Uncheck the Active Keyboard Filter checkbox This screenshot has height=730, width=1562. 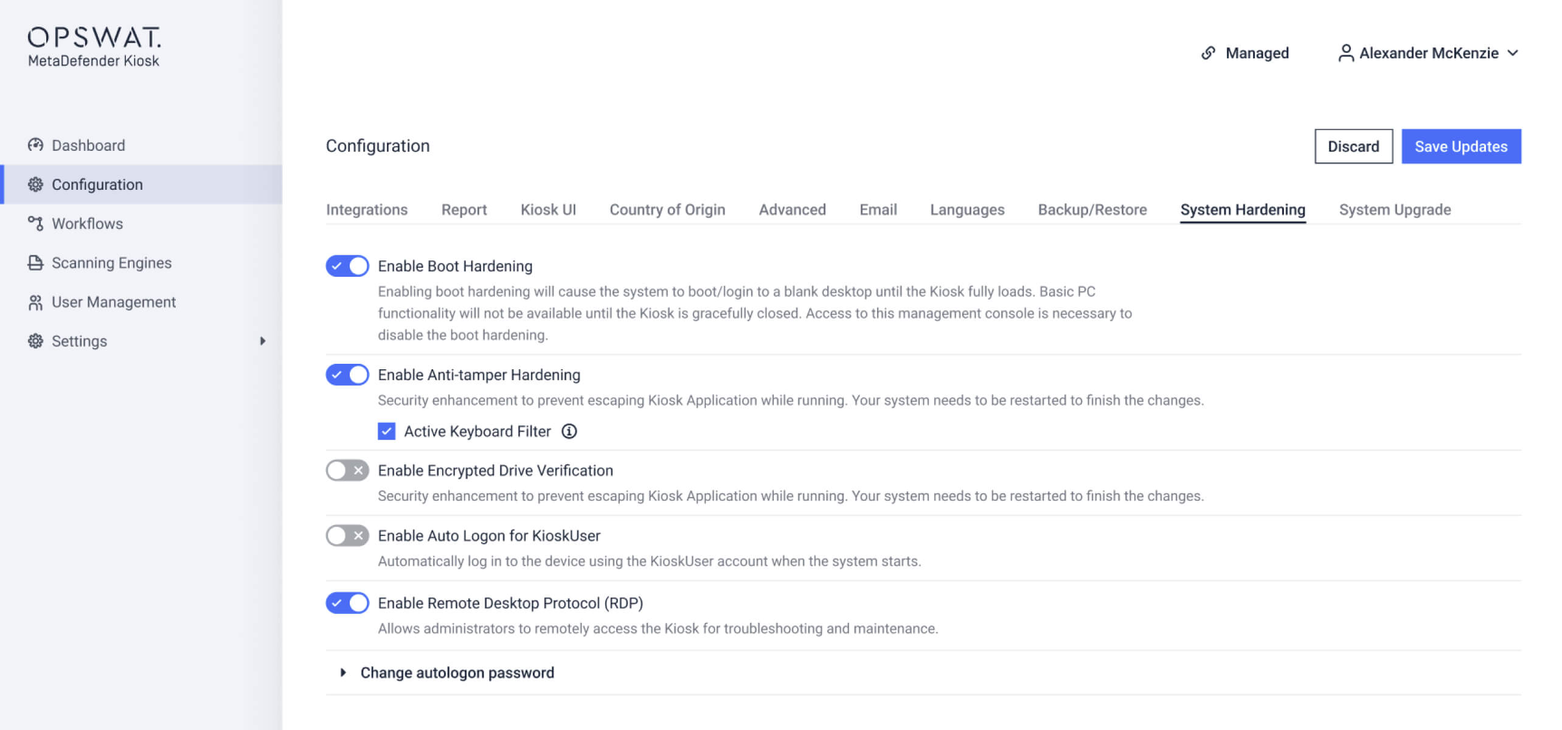tap(386, 431)
